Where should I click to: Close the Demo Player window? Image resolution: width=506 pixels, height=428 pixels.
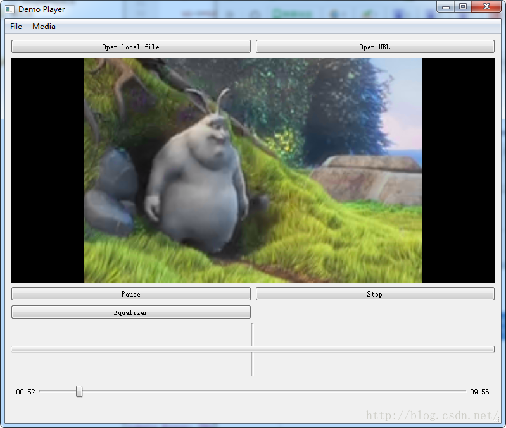[486, 7]
